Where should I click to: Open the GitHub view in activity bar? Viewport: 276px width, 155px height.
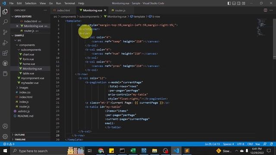pyautogui.click(x=5, y=63)
